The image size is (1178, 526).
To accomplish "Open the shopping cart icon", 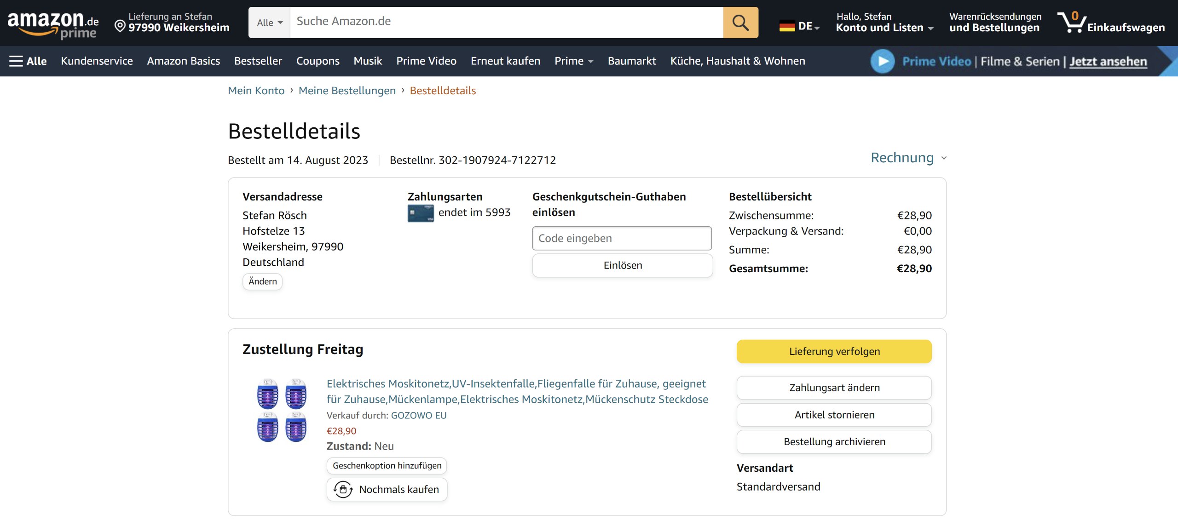I will pyautogui.click(x=1072, y=22).
